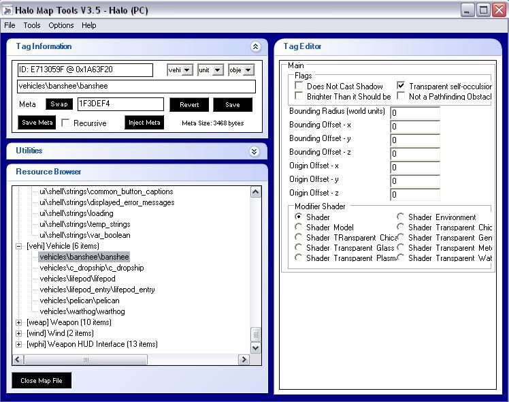This screenshot has width=509, height=402.
Task: Check Brighter Than it Should be flag
Action: click(x=299, y=96)
